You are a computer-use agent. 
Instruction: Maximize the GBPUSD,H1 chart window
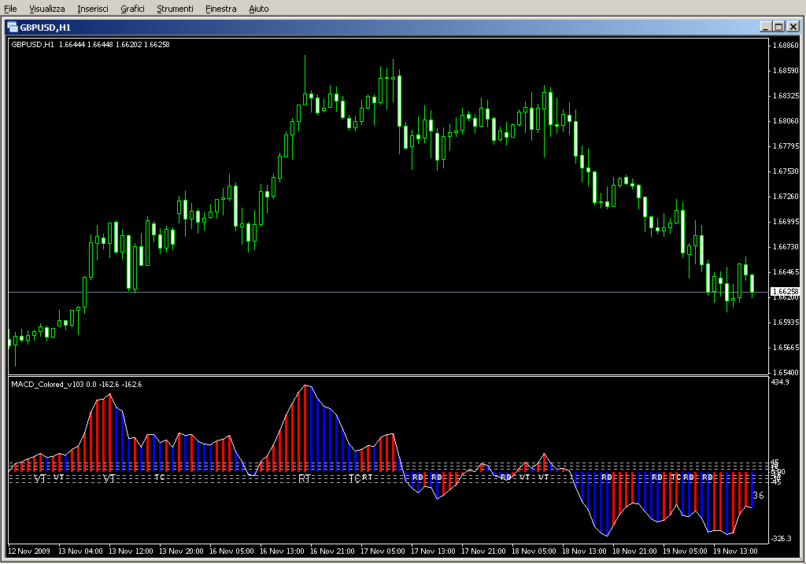[x=778, y=27]
